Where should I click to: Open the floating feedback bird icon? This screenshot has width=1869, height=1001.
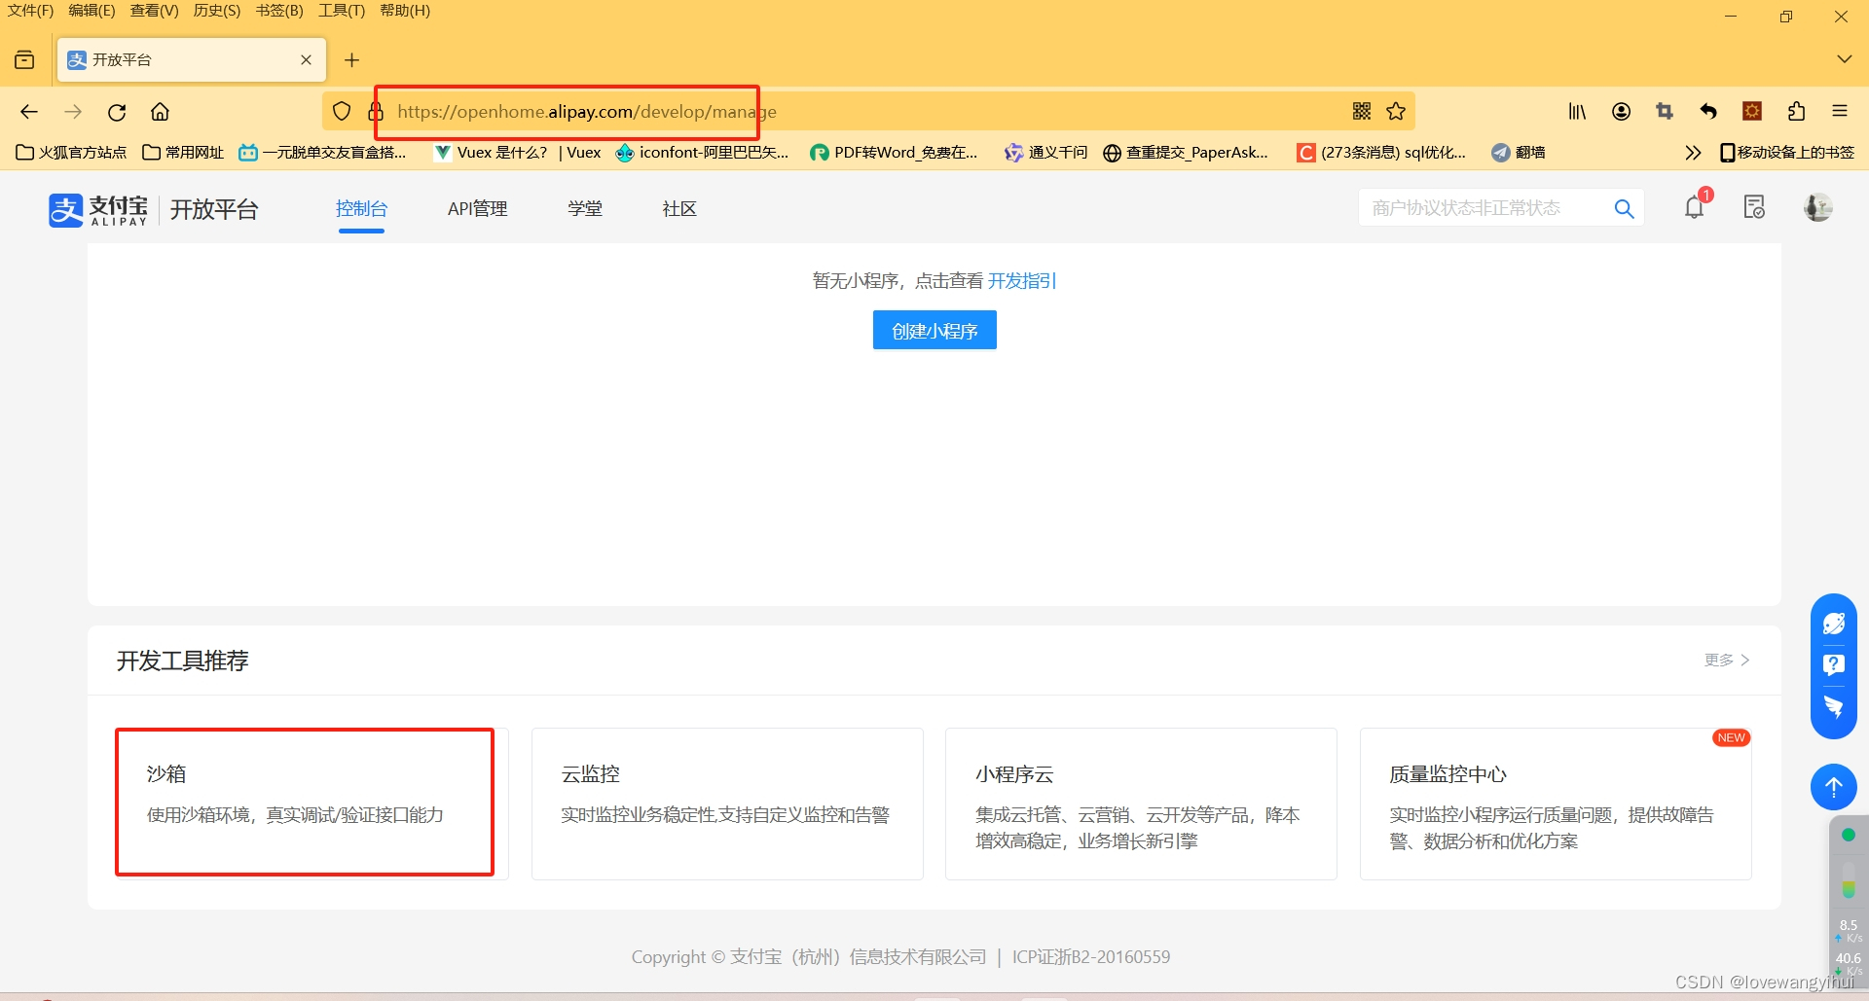coord(1834,706)
